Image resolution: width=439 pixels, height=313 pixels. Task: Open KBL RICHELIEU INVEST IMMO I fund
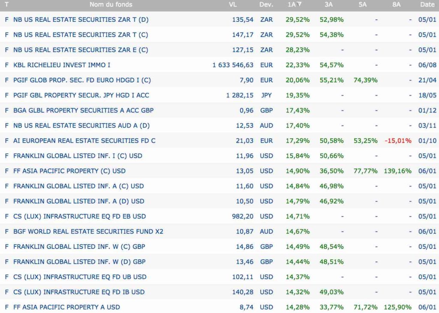coord(62,65)
